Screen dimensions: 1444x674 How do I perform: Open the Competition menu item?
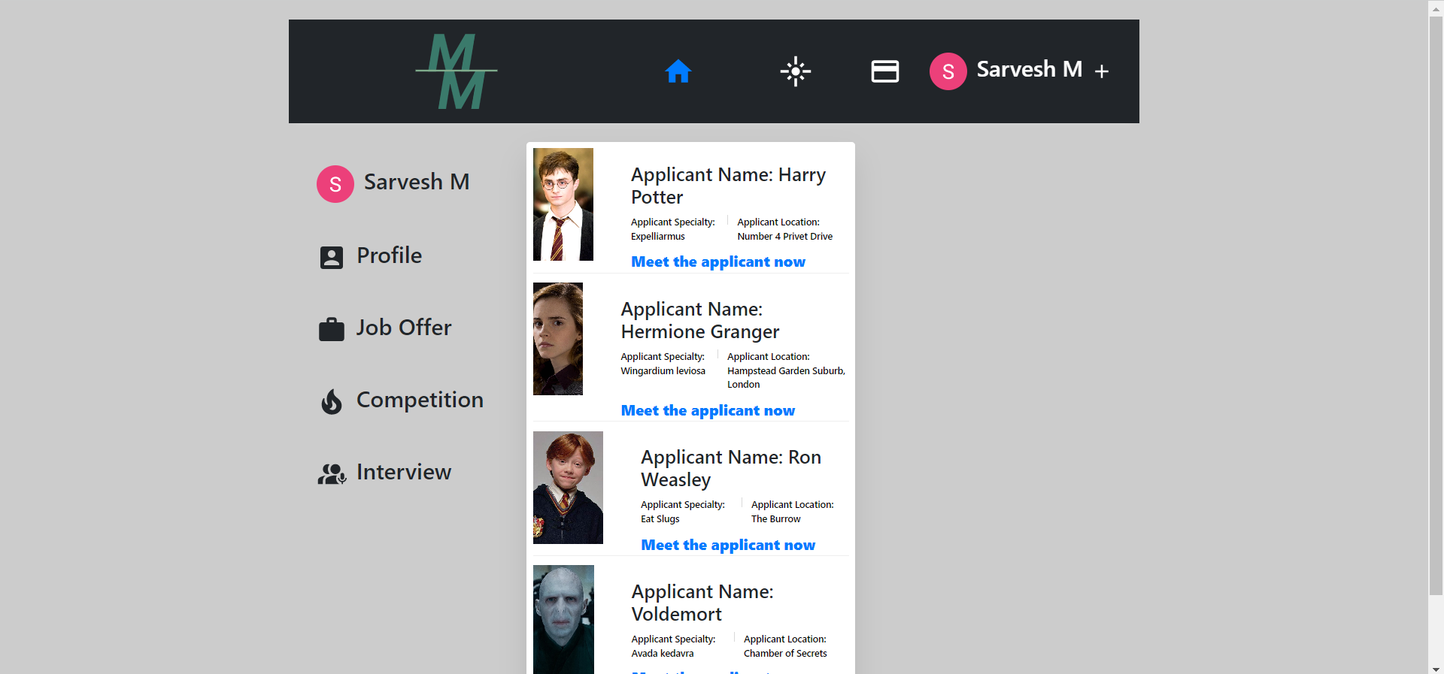[x=420, y=400]
